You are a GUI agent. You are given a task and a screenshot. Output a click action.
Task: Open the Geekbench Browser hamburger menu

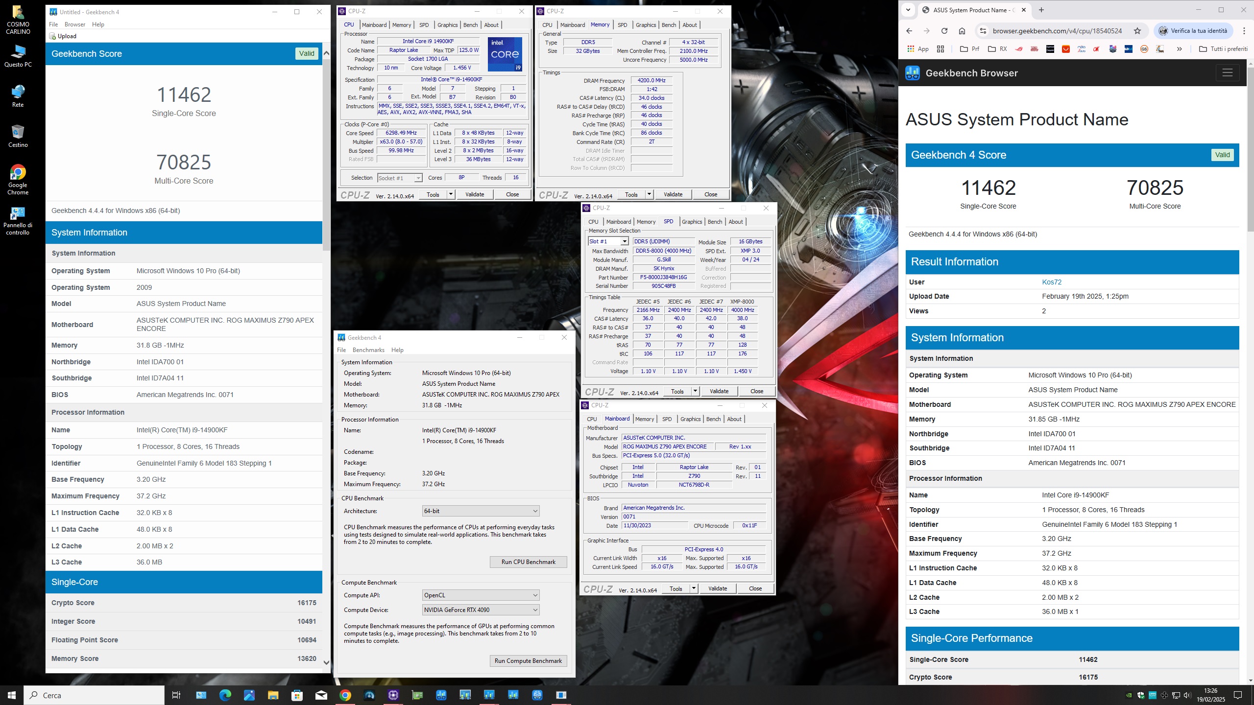pyautogui.click(x=1228, y=73)
